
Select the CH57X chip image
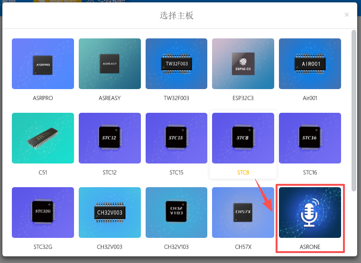tap(243, 212)
